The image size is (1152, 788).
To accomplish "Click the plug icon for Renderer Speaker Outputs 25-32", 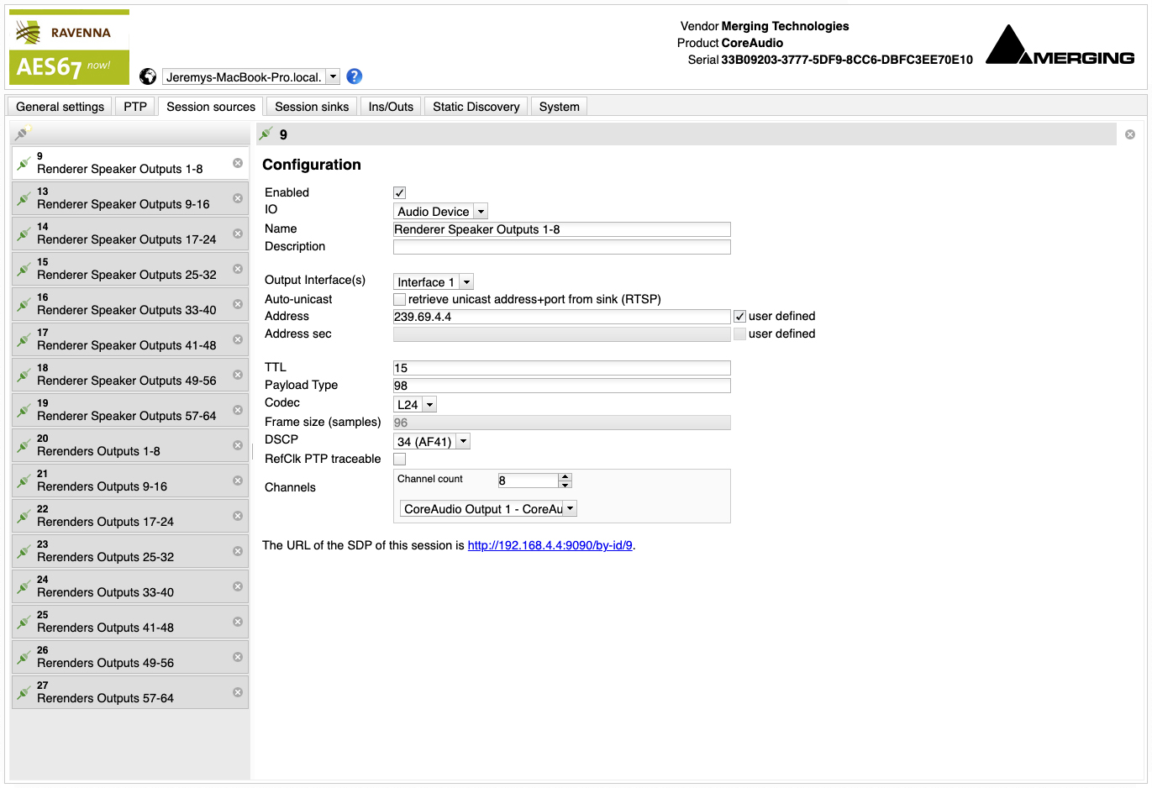I will click(24, 269).
